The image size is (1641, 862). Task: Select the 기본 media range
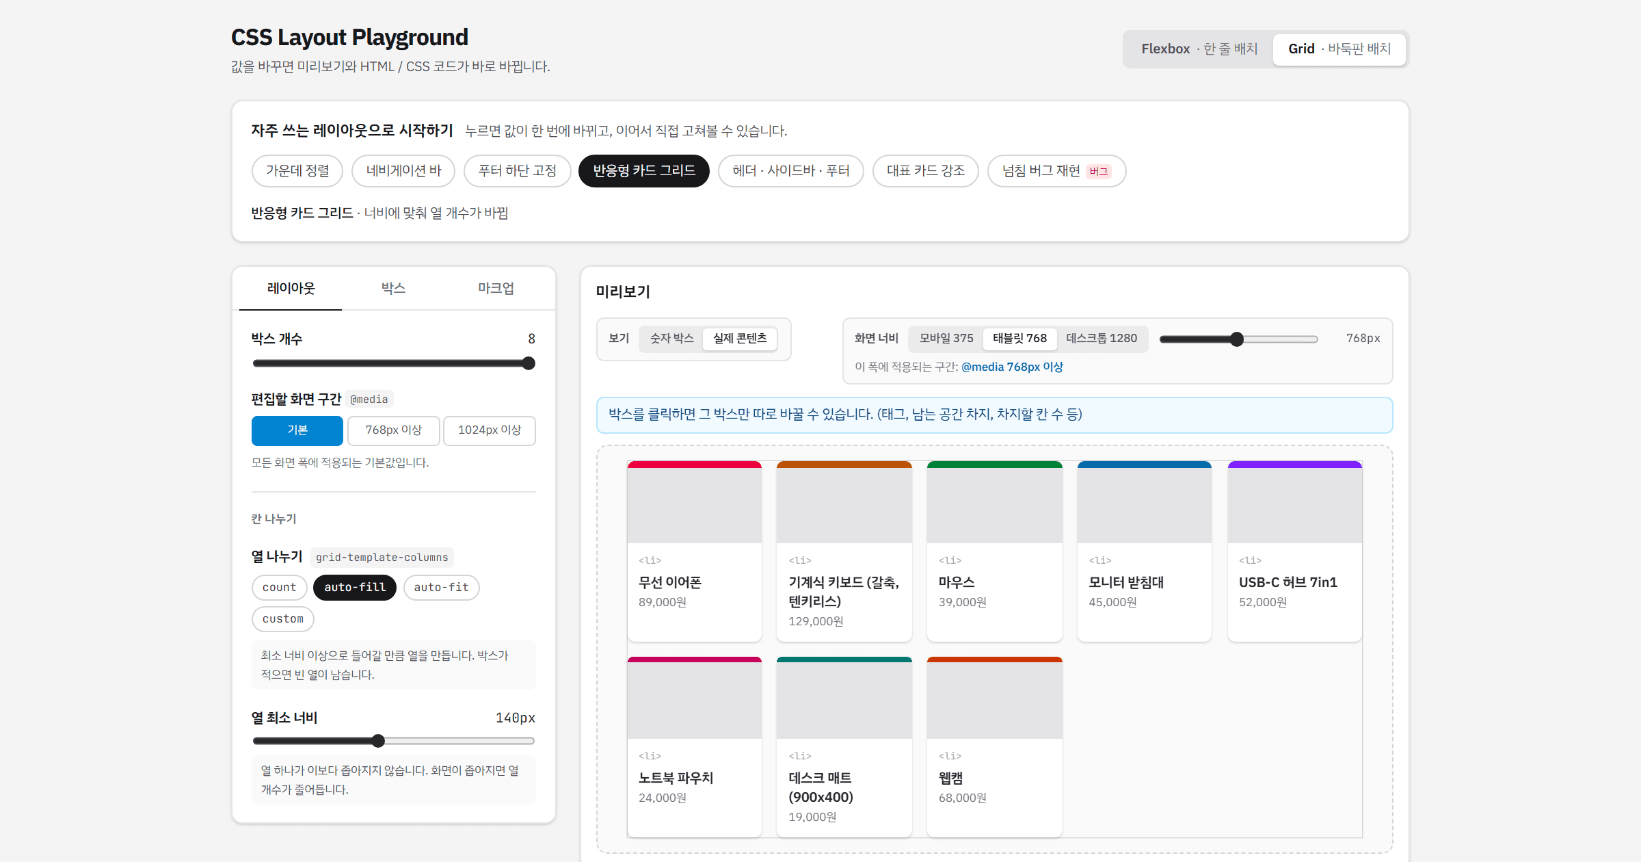point(297,430)
